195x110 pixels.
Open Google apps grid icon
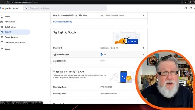click(191, 8)
